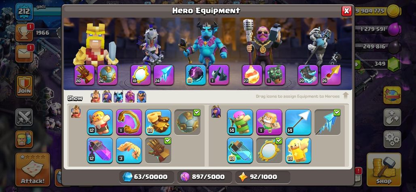Select the Barbarian Puppet equipment level 12
This screenshot has height=192, width=416.
(x=100, y=122)
